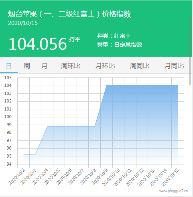
Task: Open the 月同比 tab
Action: (x=174, y=66)
